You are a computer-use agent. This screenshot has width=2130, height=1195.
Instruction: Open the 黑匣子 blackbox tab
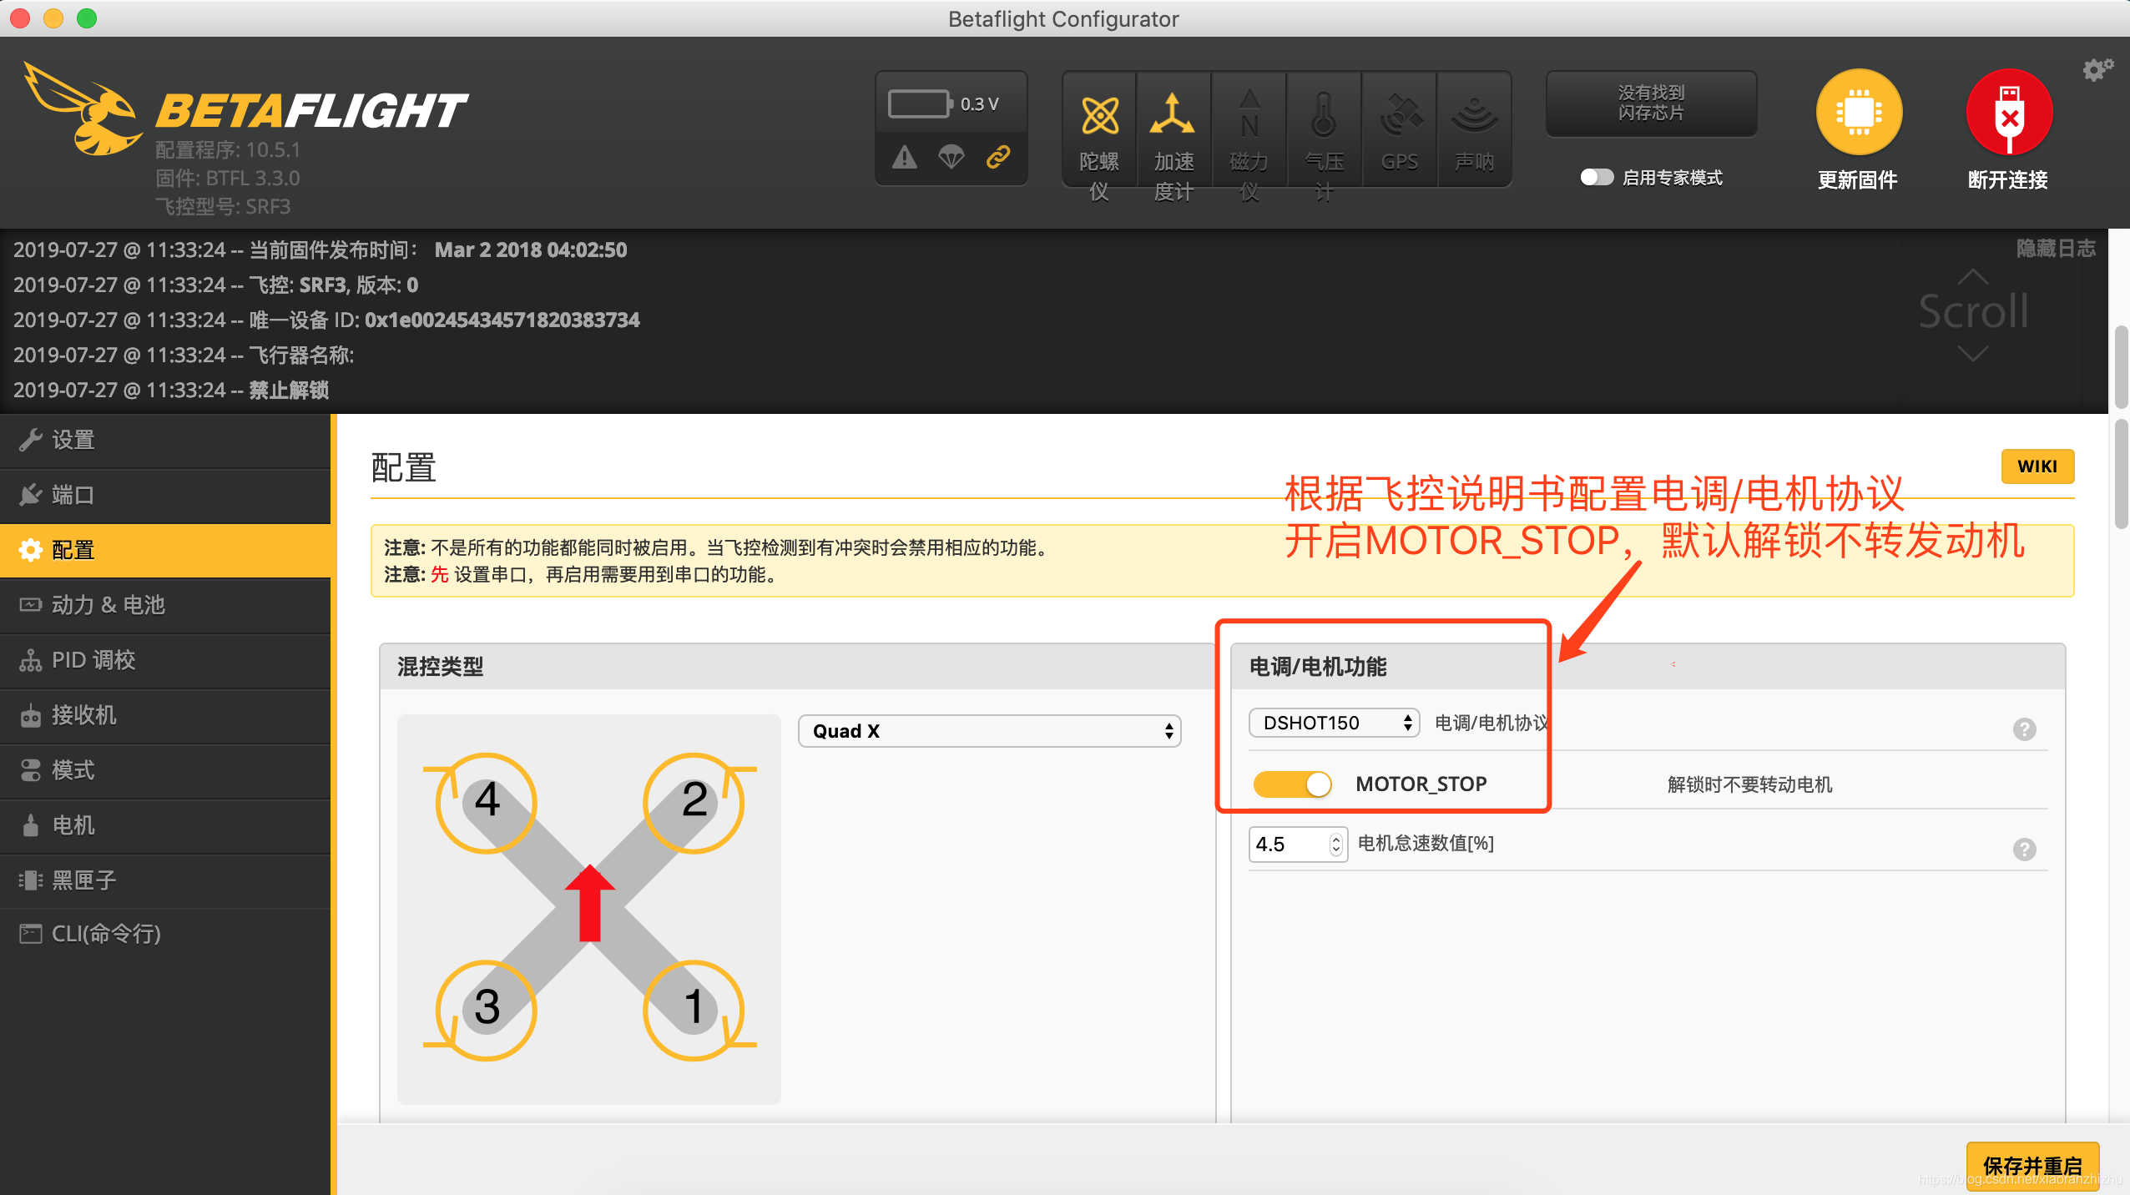(x=165, y=881)
